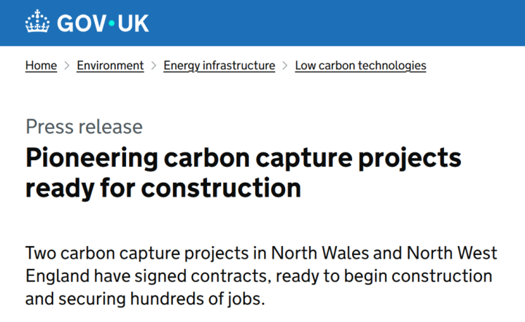Open the Energy infrastructure breadcrumb

tap(219, 66)
